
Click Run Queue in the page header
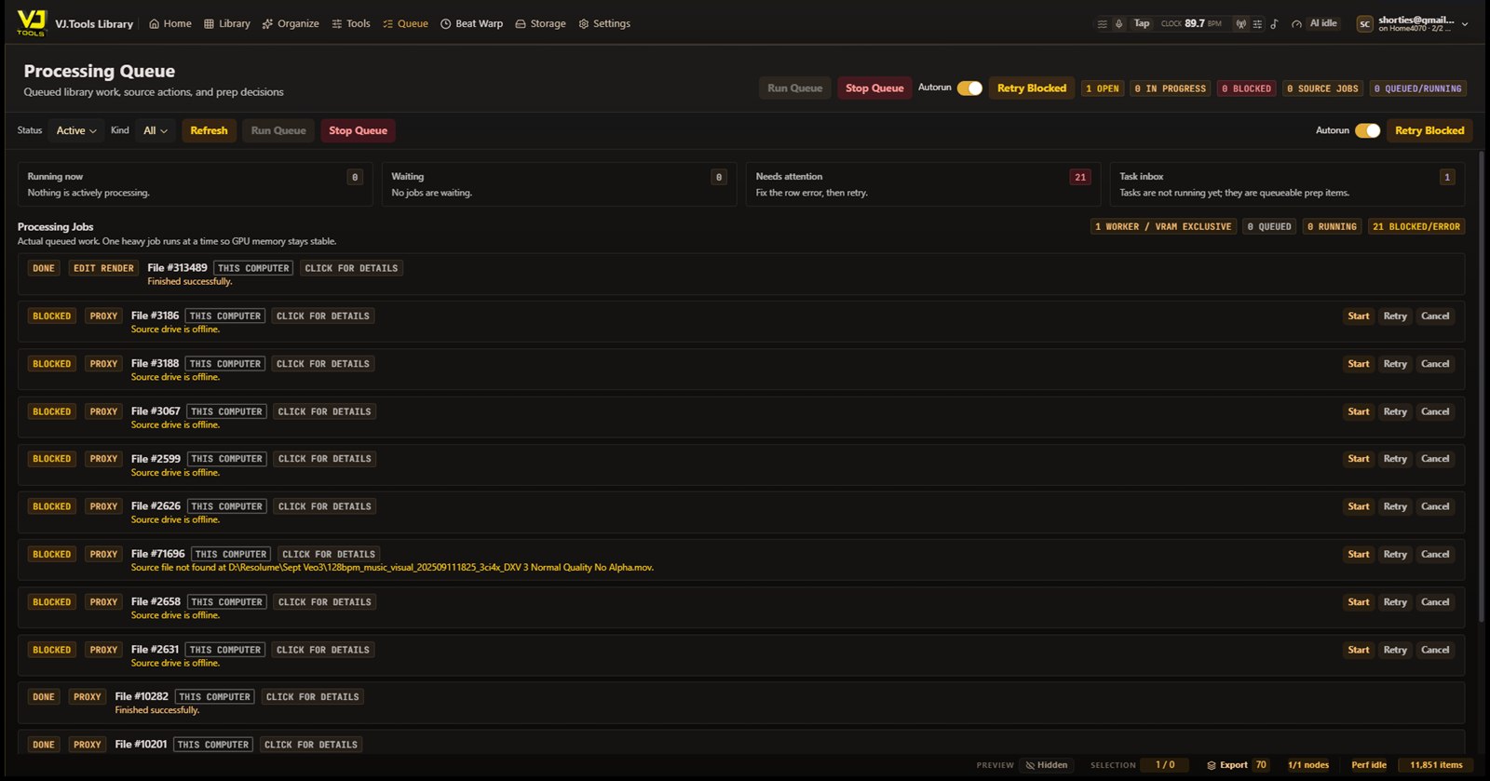[794, 88]
